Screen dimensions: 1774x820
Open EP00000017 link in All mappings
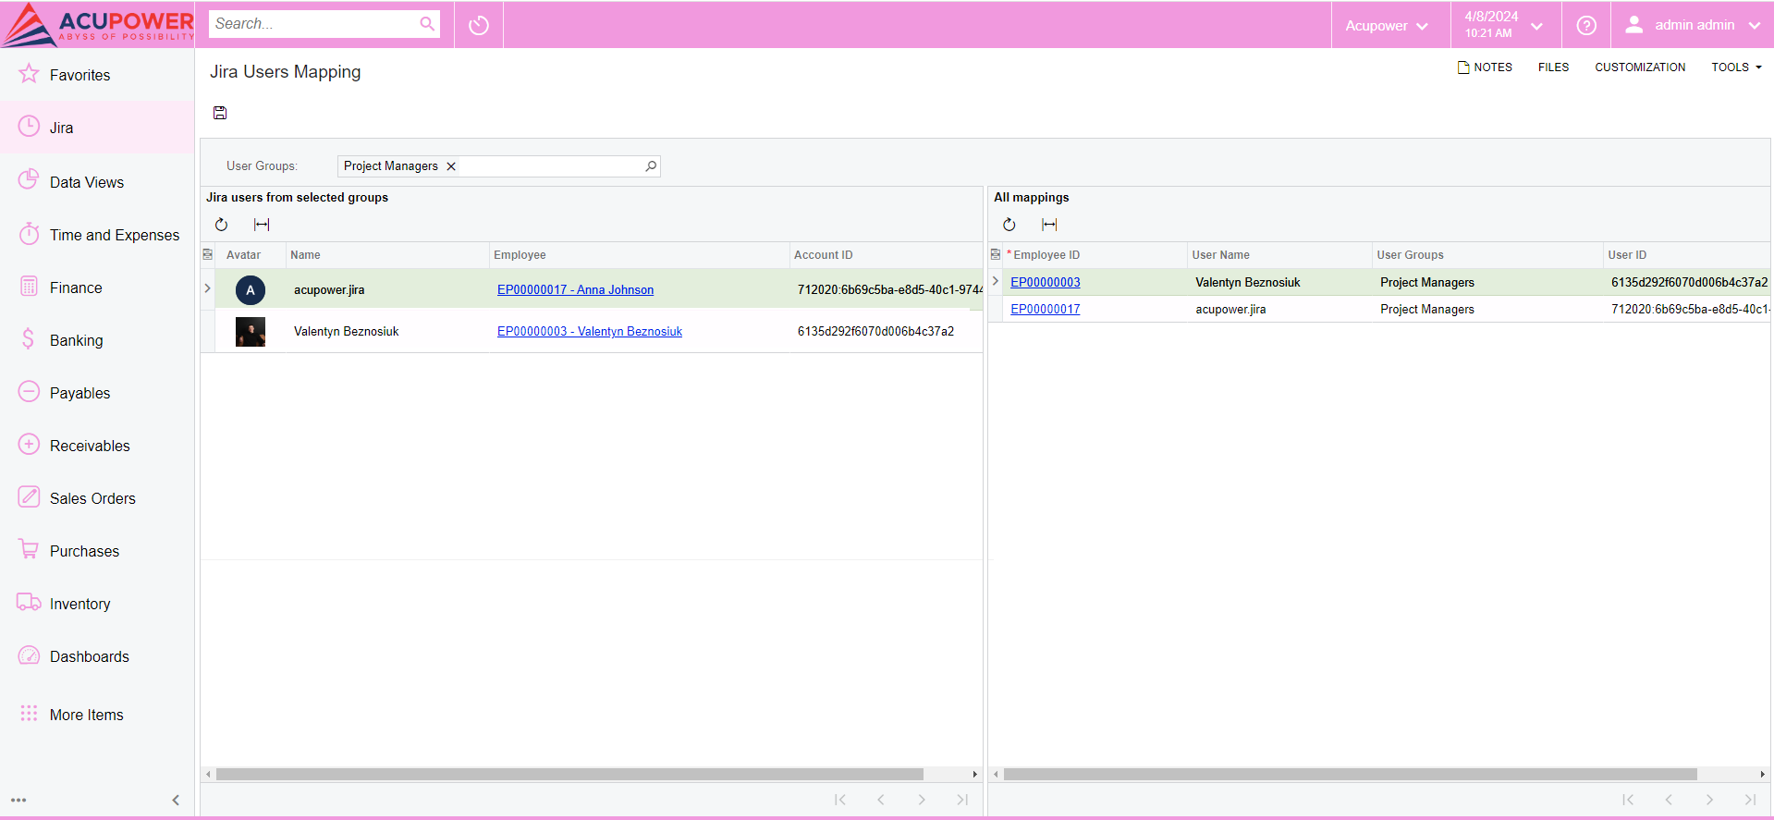pyautogui.click(x=1045, y=309)
